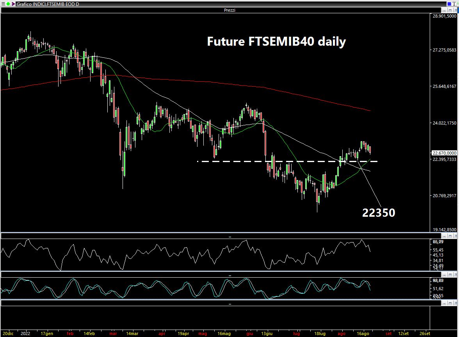Click the 16mag date on the time axis
The image size is (459, 337).
(224, 333)
